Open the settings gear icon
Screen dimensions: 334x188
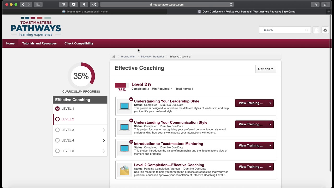(x=325, y=30)
